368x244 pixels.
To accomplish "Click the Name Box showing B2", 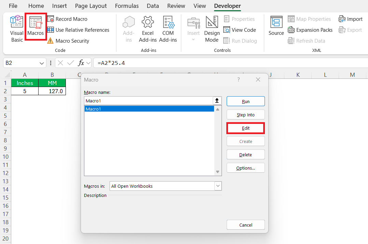I will click(20, 63).
